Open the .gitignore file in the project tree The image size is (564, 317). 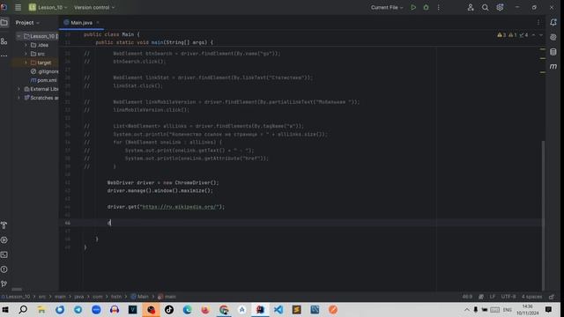click(45, 71)
